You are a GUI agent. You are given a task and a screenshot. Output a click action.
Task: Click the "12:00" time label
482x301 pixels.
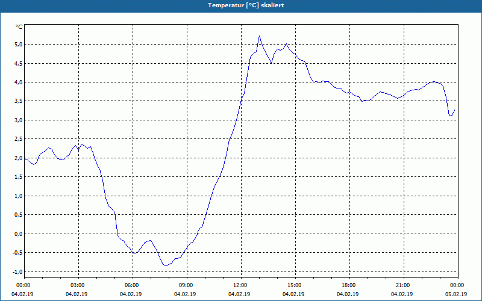[240, 285]
